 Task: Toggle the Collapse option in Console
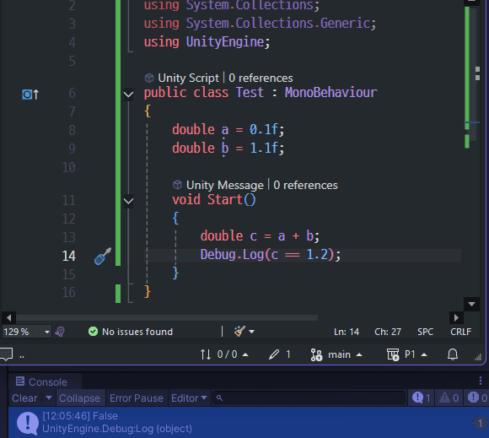click(79, 398)
